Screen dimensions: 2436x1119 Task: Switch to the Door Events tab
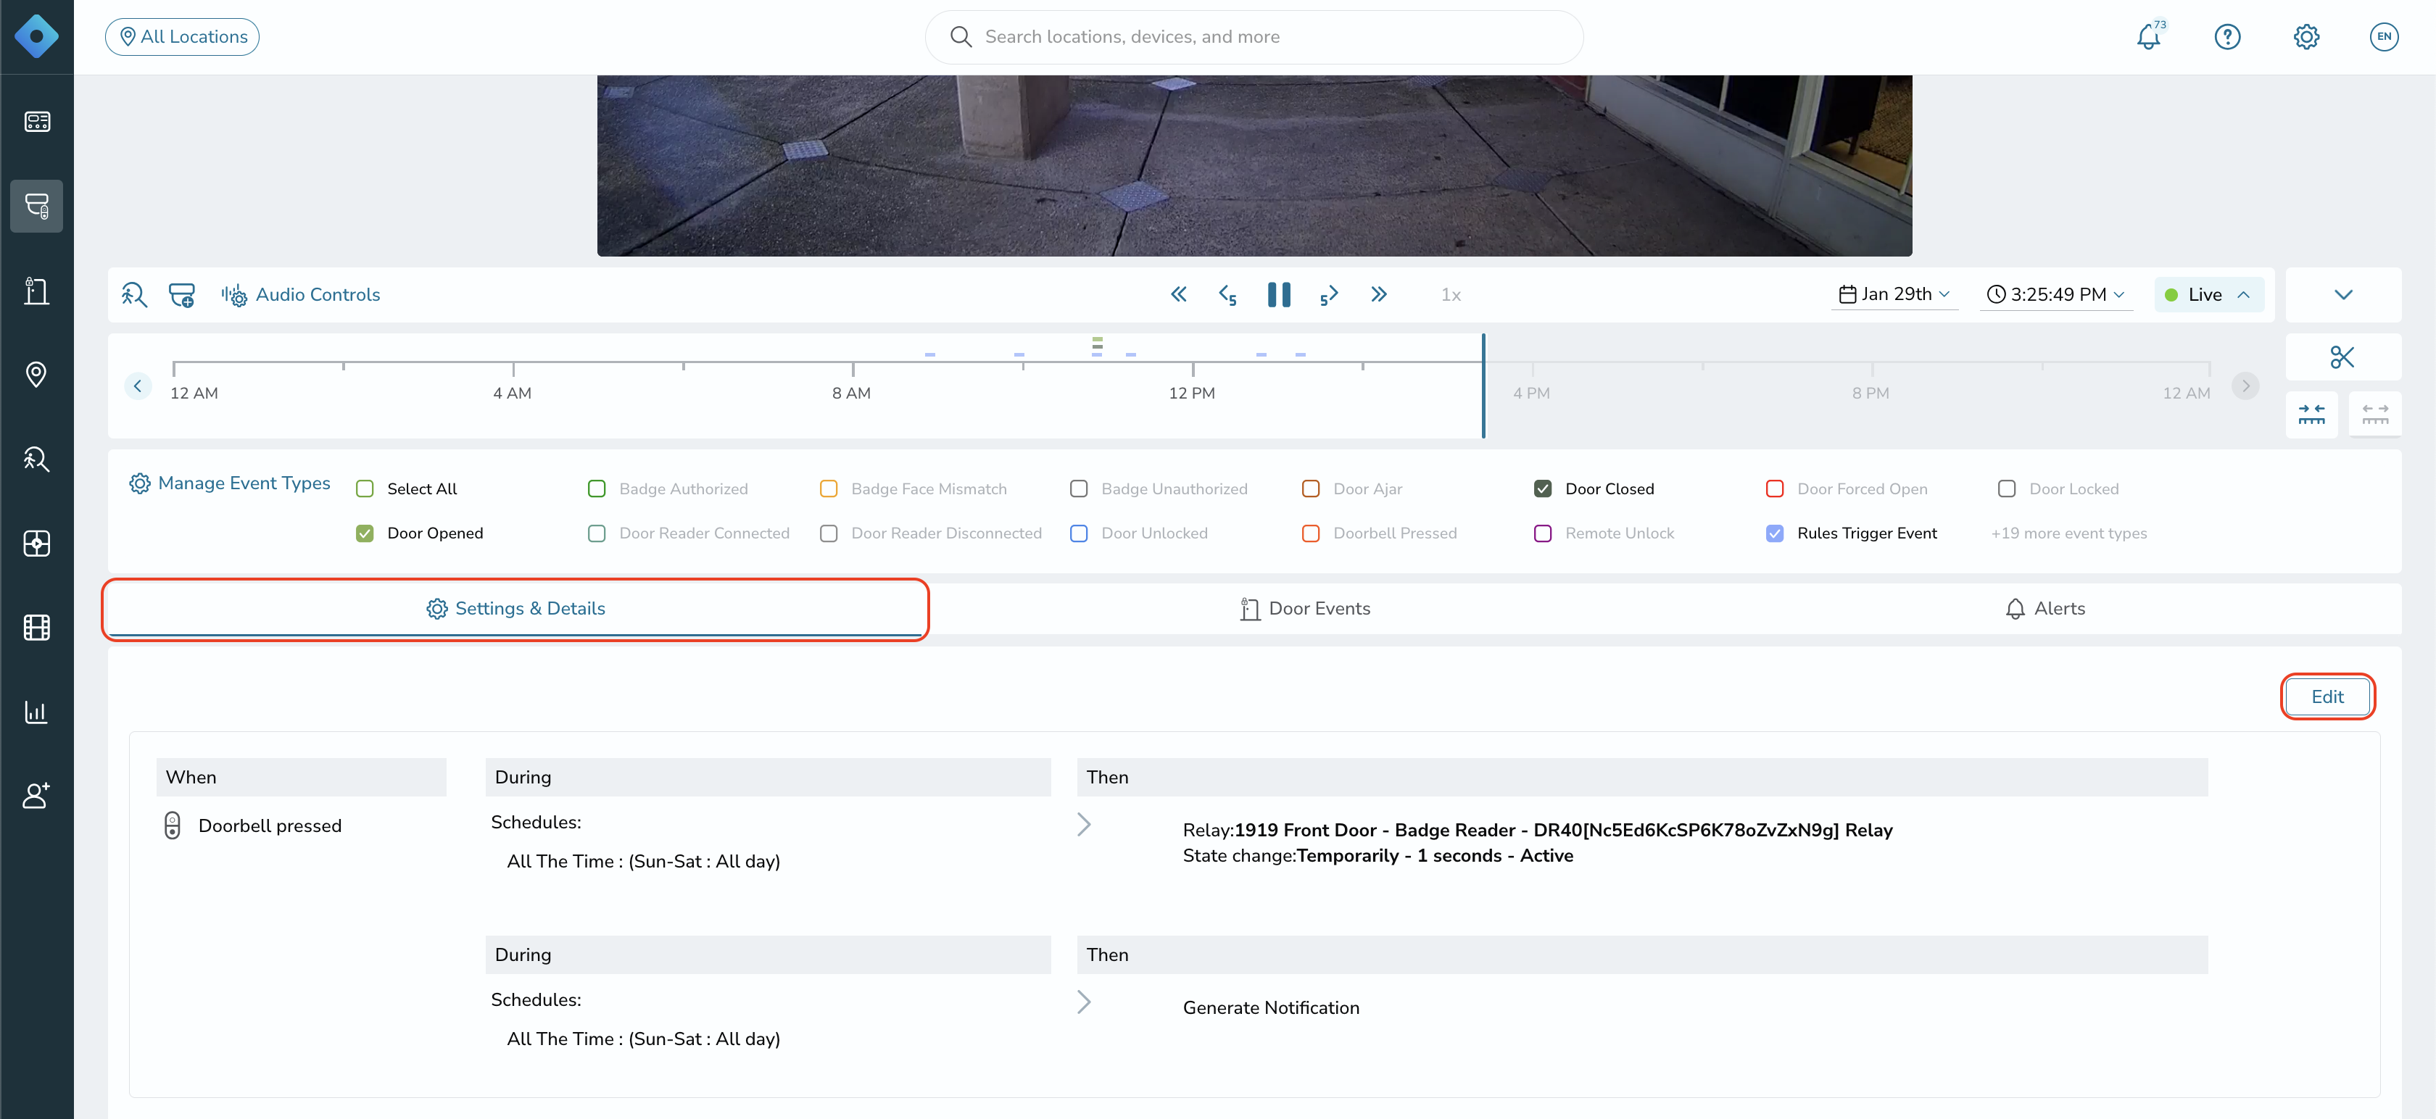click(1305, 609)
